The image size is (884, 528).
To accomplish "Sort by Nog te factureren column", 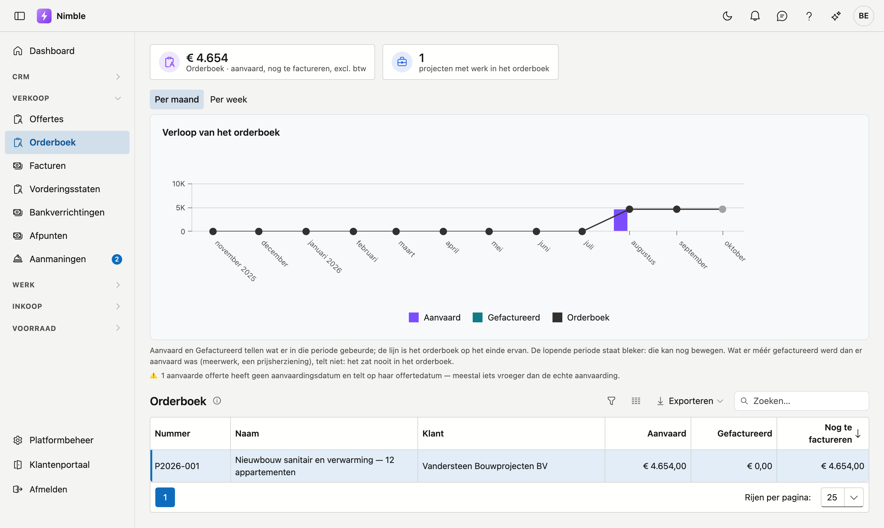I will coord(823,433).
